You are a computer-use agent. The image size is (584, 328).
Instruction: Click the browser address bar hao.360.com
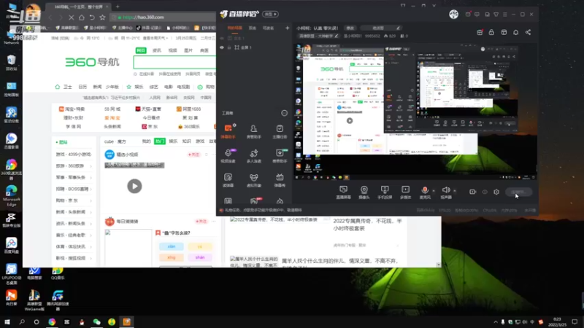(x=164, y=17)
